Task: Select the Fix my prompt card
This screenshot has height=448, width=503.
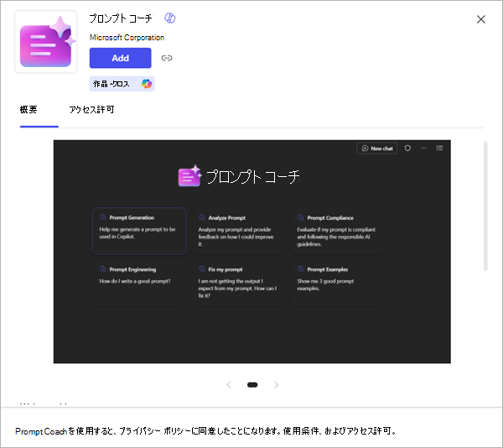Action: pos(238,283)
